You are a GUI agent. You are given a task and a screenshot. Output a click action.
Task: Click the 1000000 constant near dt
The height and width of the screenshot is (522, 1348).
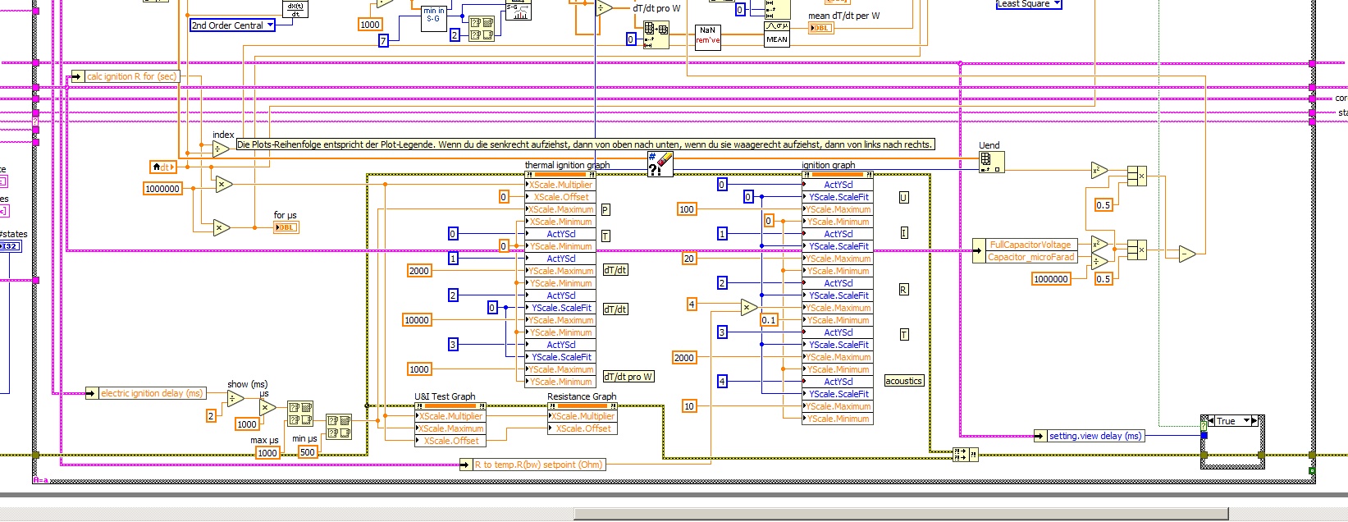(163, 189)
